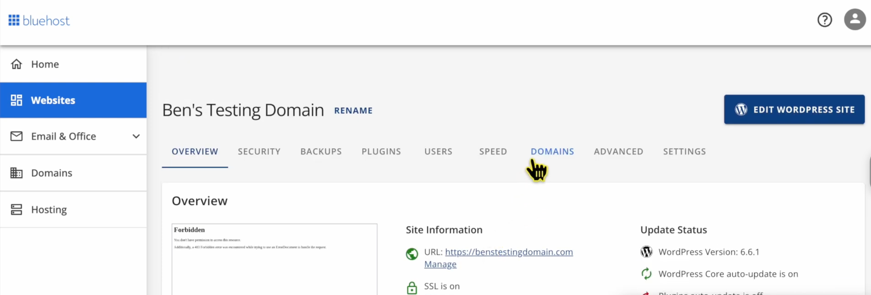Click Rename next to Ben's Testing Domain
Screen dimensions: 871x295
pyautogui.click(x=353, y=110)
